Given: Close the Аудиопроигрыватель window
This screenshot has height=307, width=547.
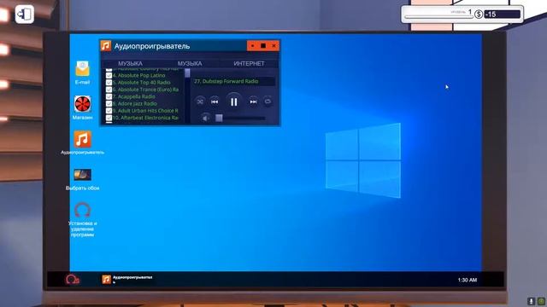Looking at the screenshot, I should (x=273, y=45).
